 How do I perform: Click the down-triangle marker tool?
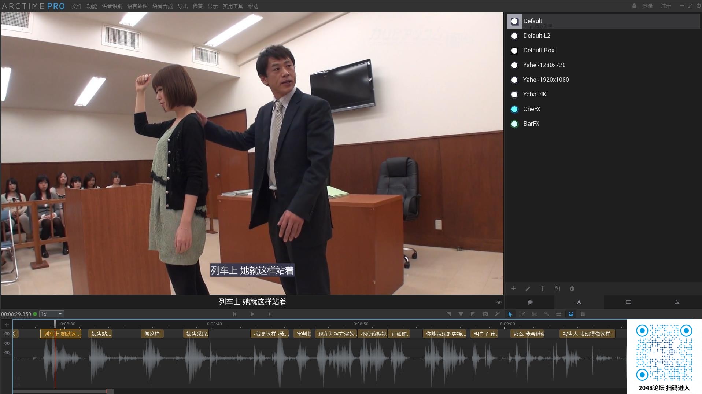(461, 314)
